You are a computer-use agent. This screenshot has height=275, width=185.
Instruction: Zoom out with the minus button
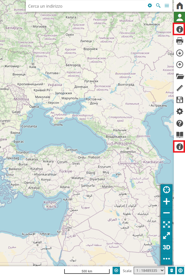[167, 213]
